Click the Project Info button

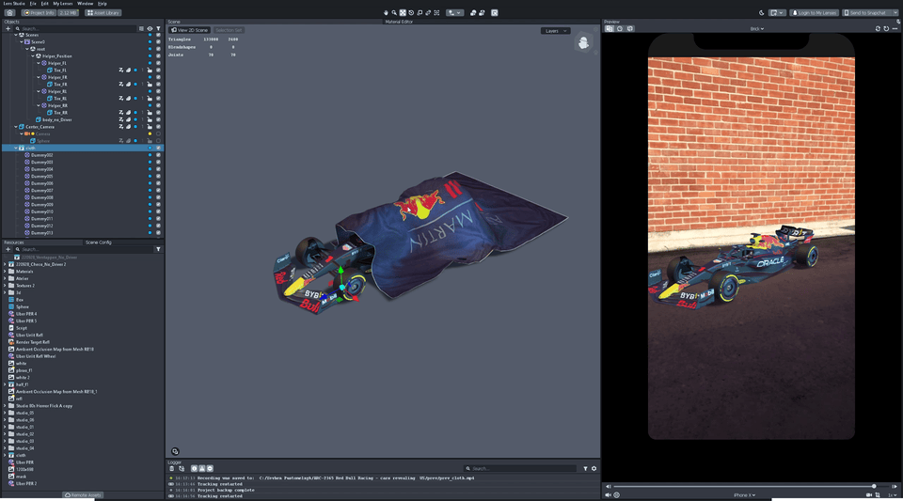(40, 12)
